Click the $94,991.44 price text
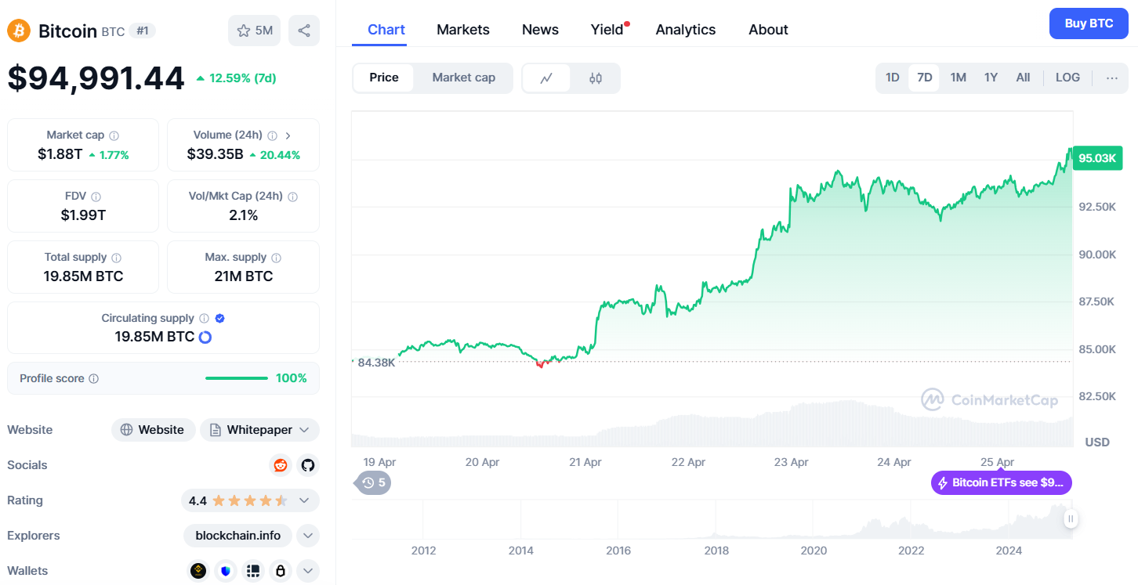 point(96,78)
